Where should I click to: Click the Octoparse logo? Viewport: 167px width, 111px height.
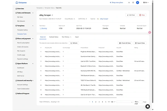(x=21, y=2)
